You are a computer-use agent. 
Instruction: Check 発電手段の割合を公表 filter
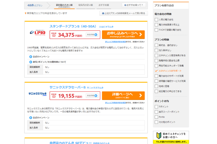pyautogui.click(x=156, y=61)
